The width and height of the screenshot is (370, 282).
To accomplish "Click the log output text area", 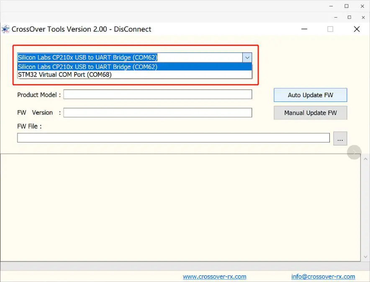I will coord(180,207).
